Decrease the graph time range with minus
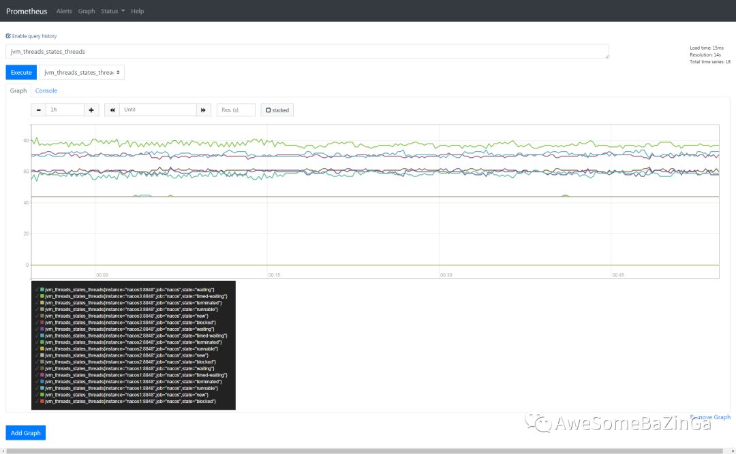This screenshot has width=736, height=454. pos(38,110)
